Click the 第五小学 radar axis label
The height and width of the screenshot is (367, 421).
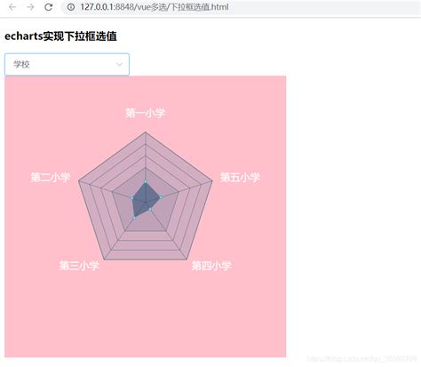click(x=240, y=177)
